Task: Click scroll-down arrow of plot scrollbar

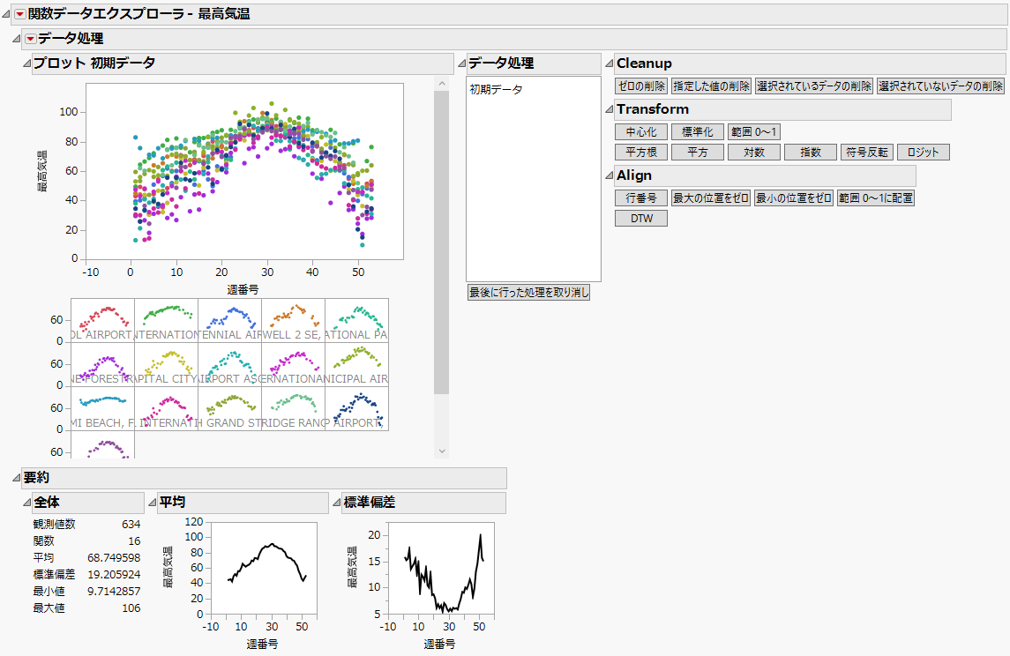Action: (442, 451)
